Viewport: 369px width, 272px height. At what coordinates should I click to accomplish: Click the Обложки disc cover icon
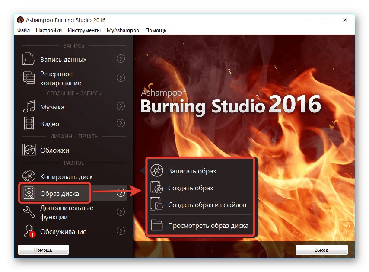[29, 150]
